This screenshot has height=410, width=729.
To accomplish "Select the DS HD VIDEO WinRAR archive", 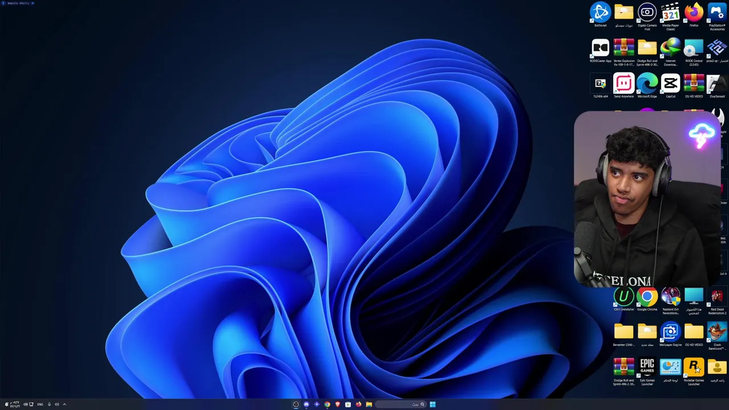I will [694, 86].
